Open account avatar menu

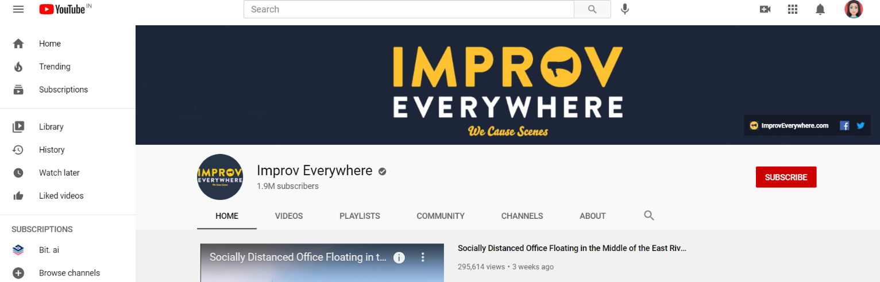click(x=854, y=9)
